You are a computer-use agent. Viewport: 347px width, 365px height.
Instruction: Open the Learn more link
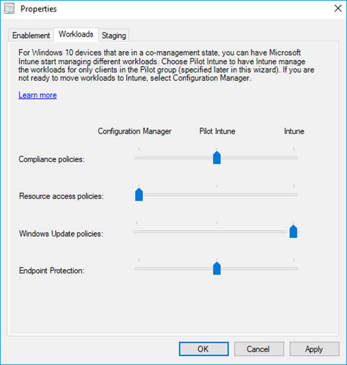point(37,95)
